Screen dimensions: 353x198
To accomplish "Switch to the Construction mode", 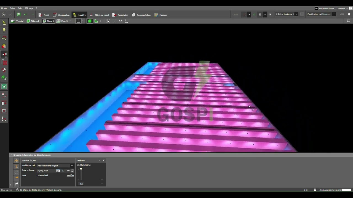I will pos(61,15).
